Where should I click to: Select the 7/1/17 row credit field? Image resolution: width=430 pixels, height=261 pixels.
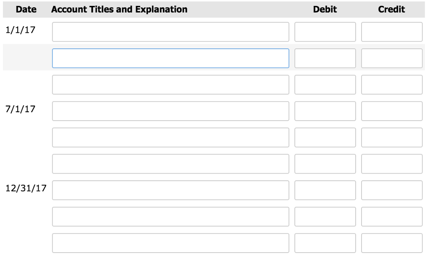(x=391, y=111)
